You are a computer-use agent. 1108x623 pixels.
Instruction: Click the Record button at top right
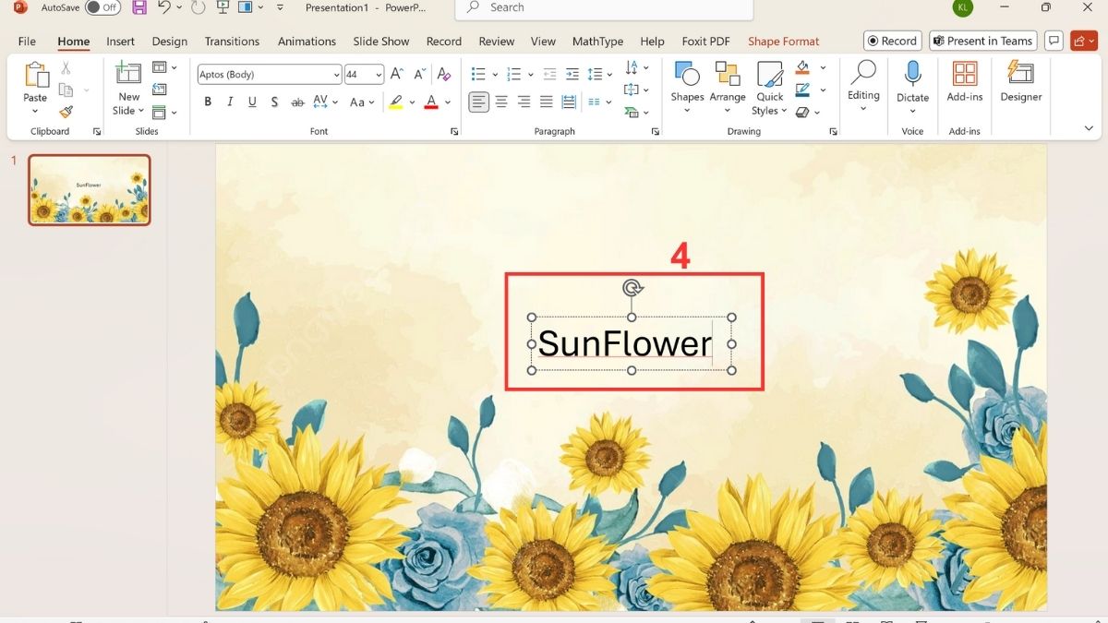(x=892, y=41)
